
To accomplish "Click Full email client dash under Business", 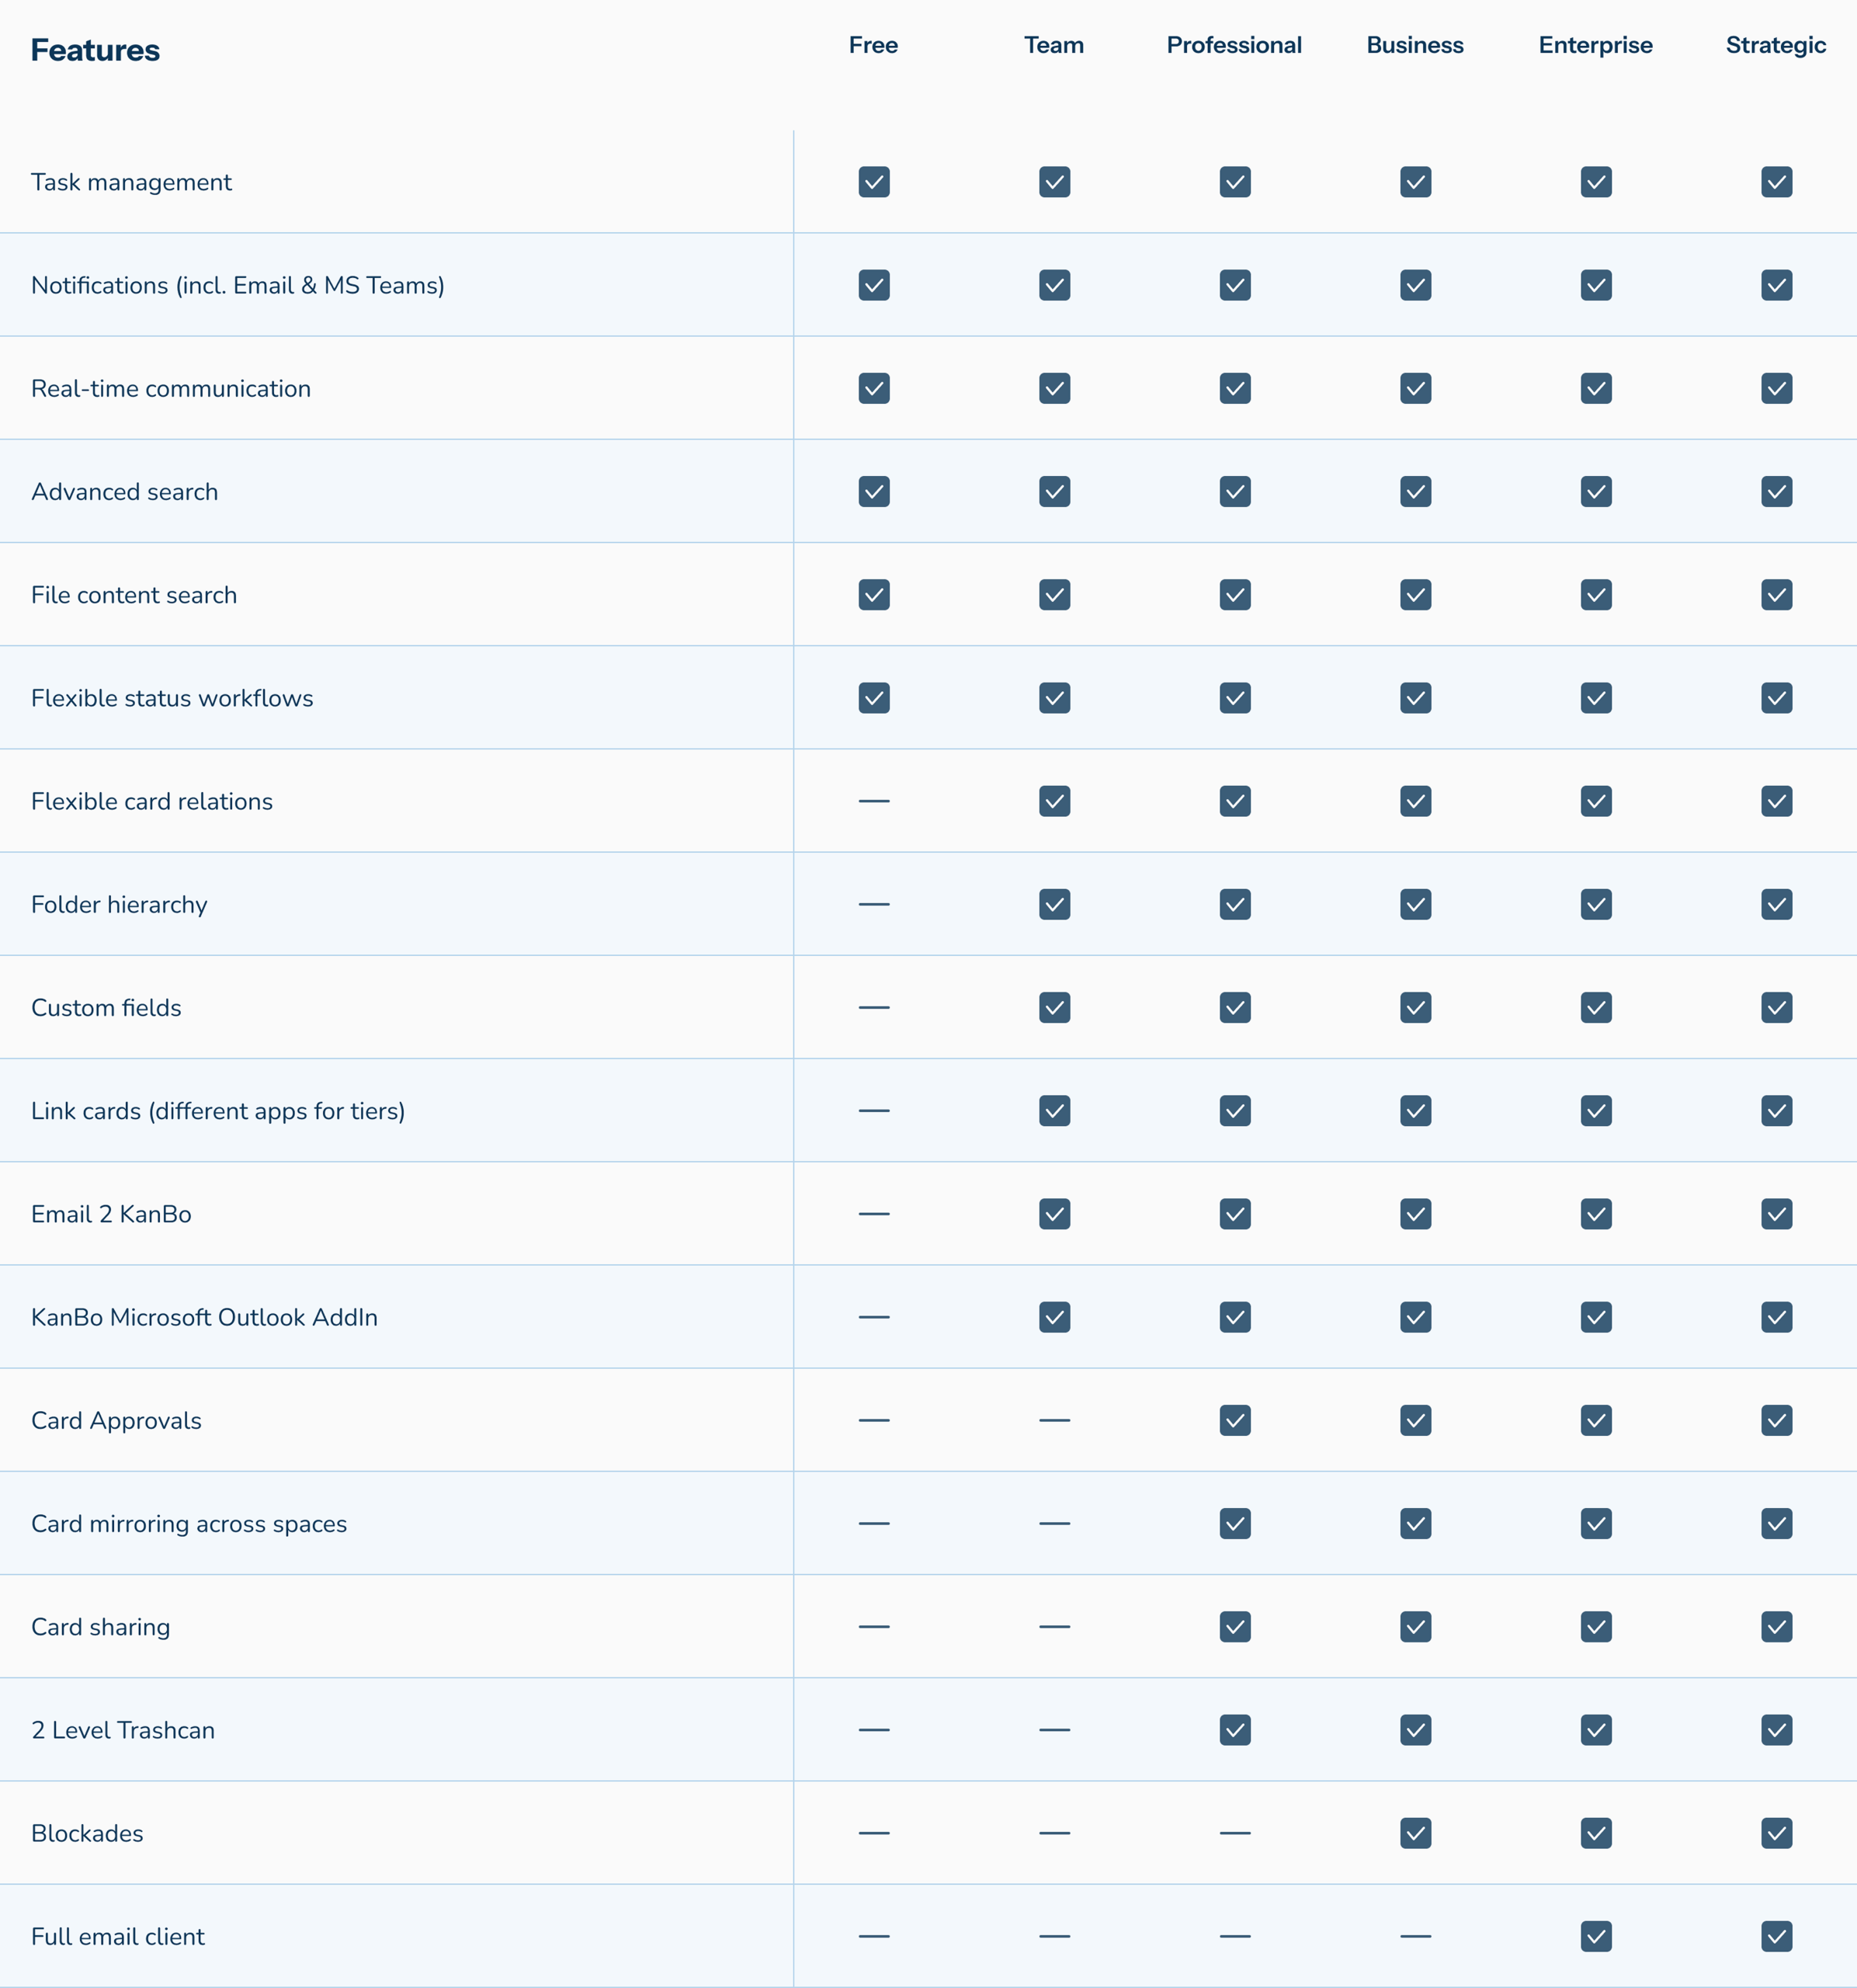I will (1415, 1936).
